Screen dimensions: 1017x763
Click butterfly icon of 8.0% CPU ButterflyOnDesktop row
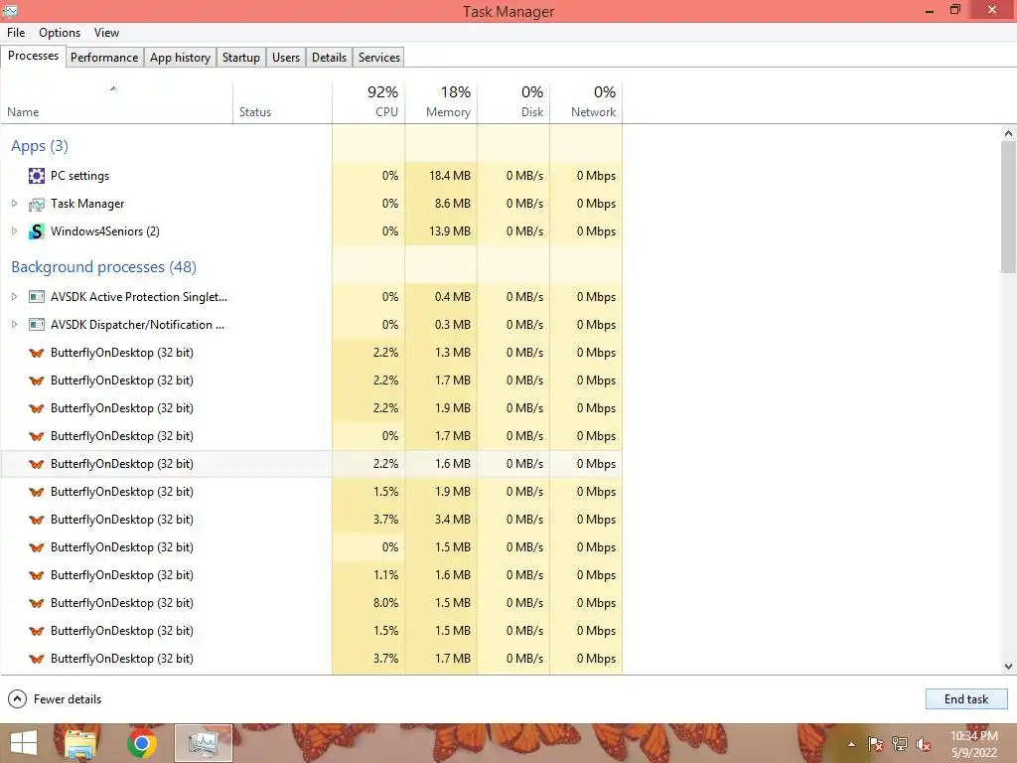(x=37, y=603)
